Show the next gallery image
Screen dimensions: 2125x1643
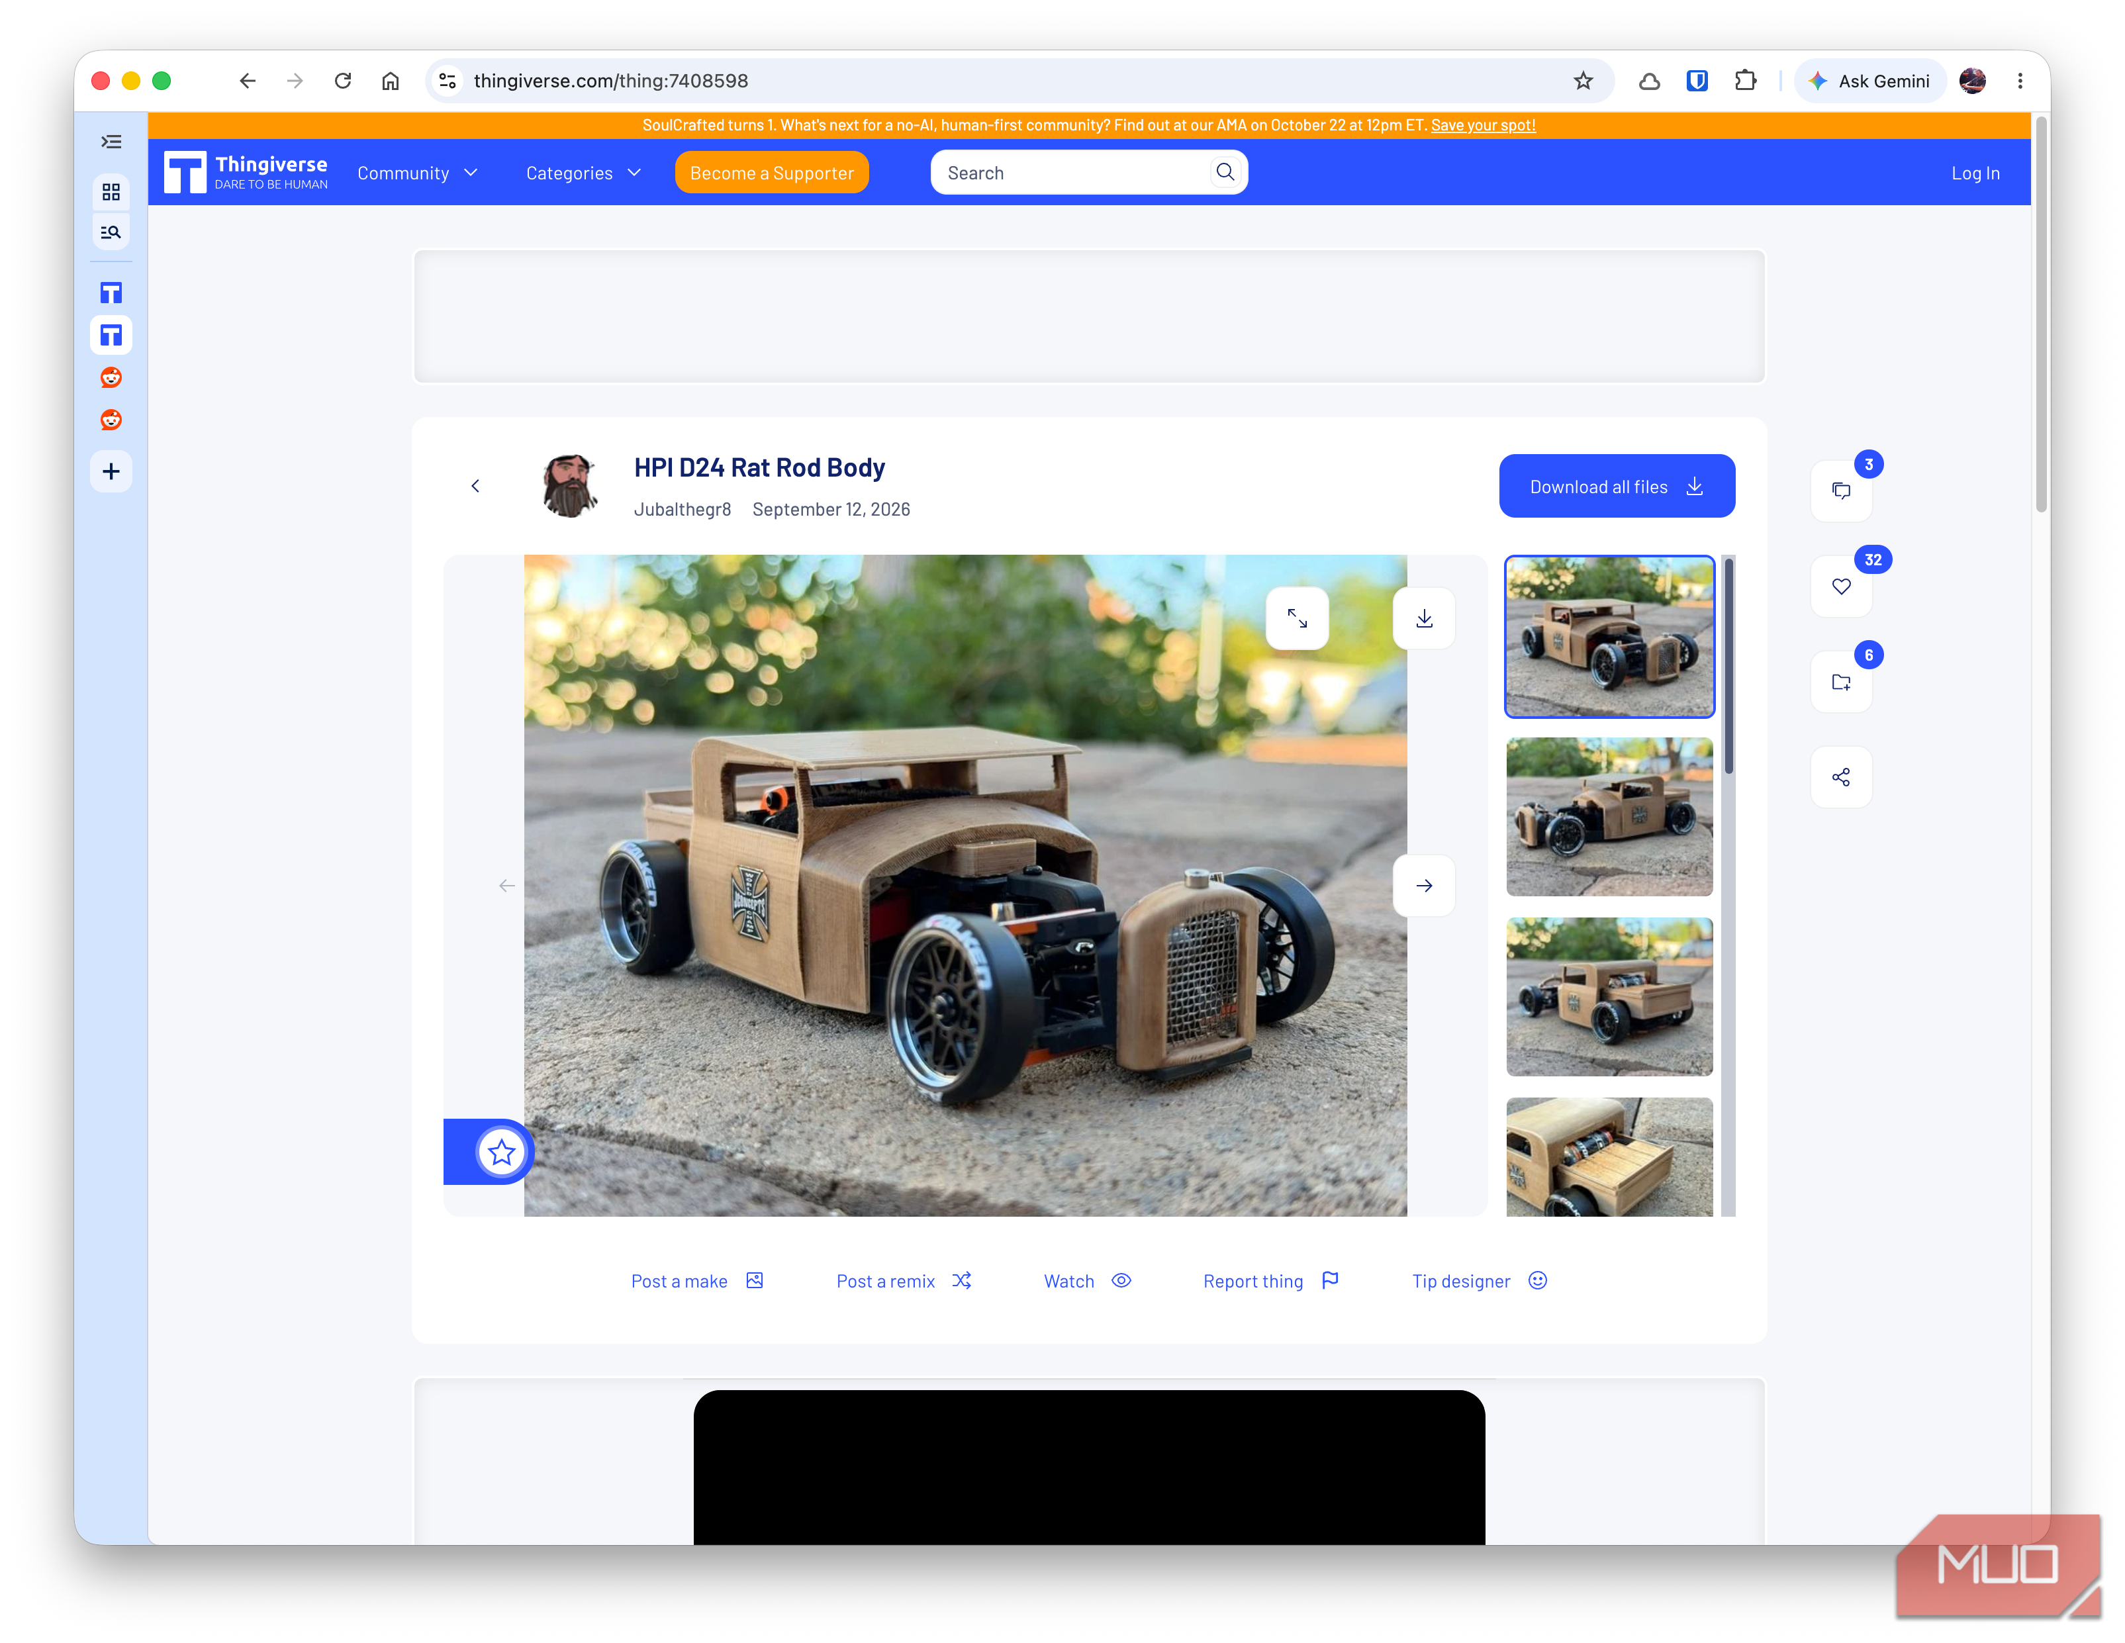point(1423,886)
